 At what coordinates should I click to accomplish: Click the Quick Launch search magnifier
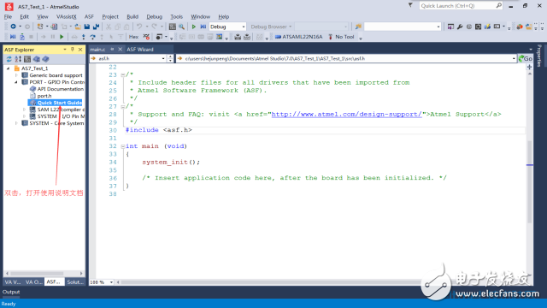tap(498, 6)
